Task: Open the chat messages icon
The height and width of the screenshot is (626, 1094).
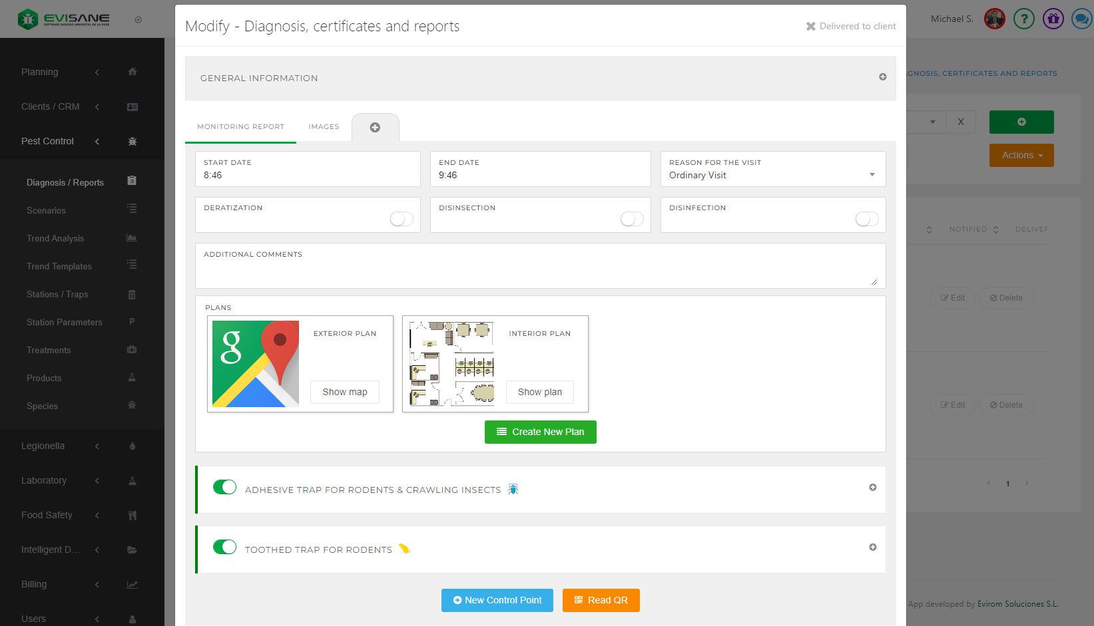Action: tap(1081, 19)
